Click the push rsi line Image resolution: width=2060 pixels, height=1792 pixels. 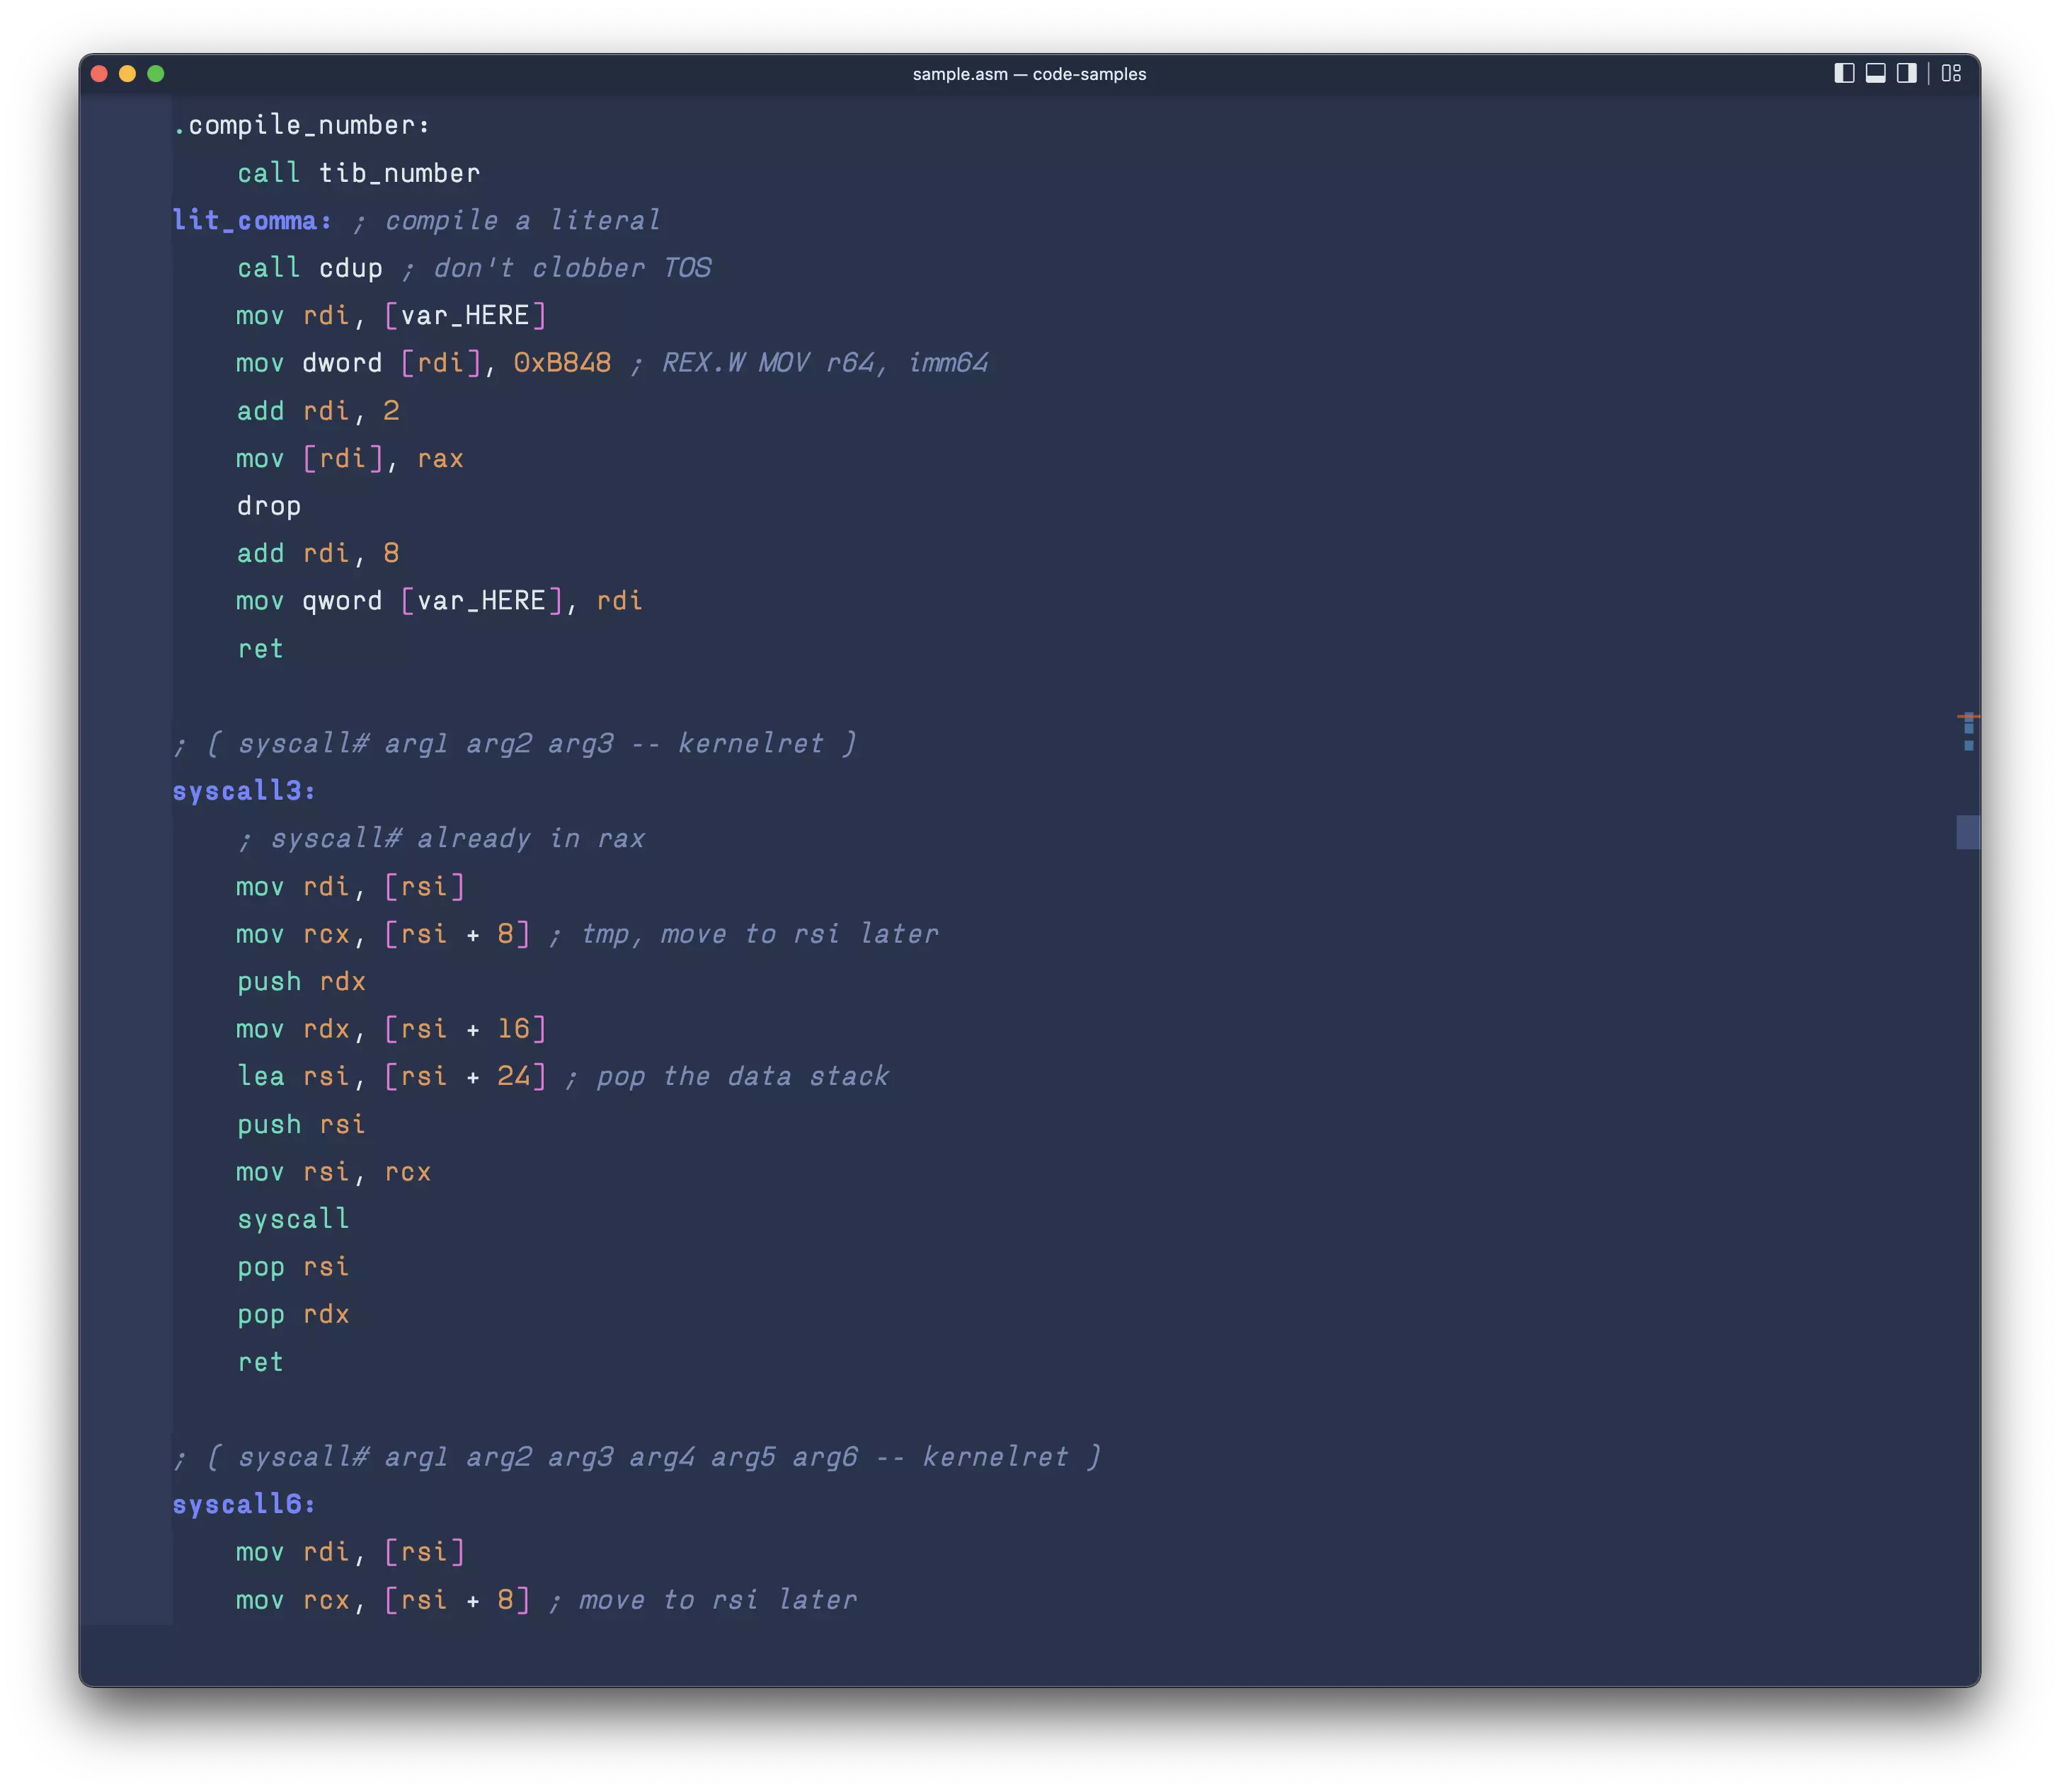(301, 1124)
